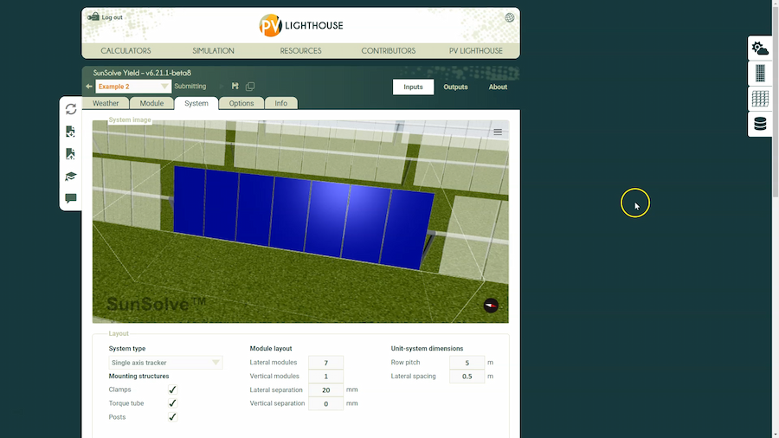Open the PV LIGHTHOUSE menu
Viewport: 779px width, 438px height.
(476, 51)
